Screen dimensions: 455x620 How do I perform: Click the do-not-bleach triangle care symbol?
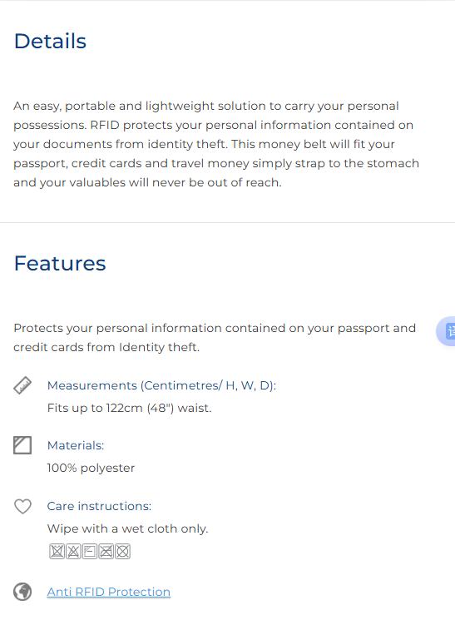73,551
